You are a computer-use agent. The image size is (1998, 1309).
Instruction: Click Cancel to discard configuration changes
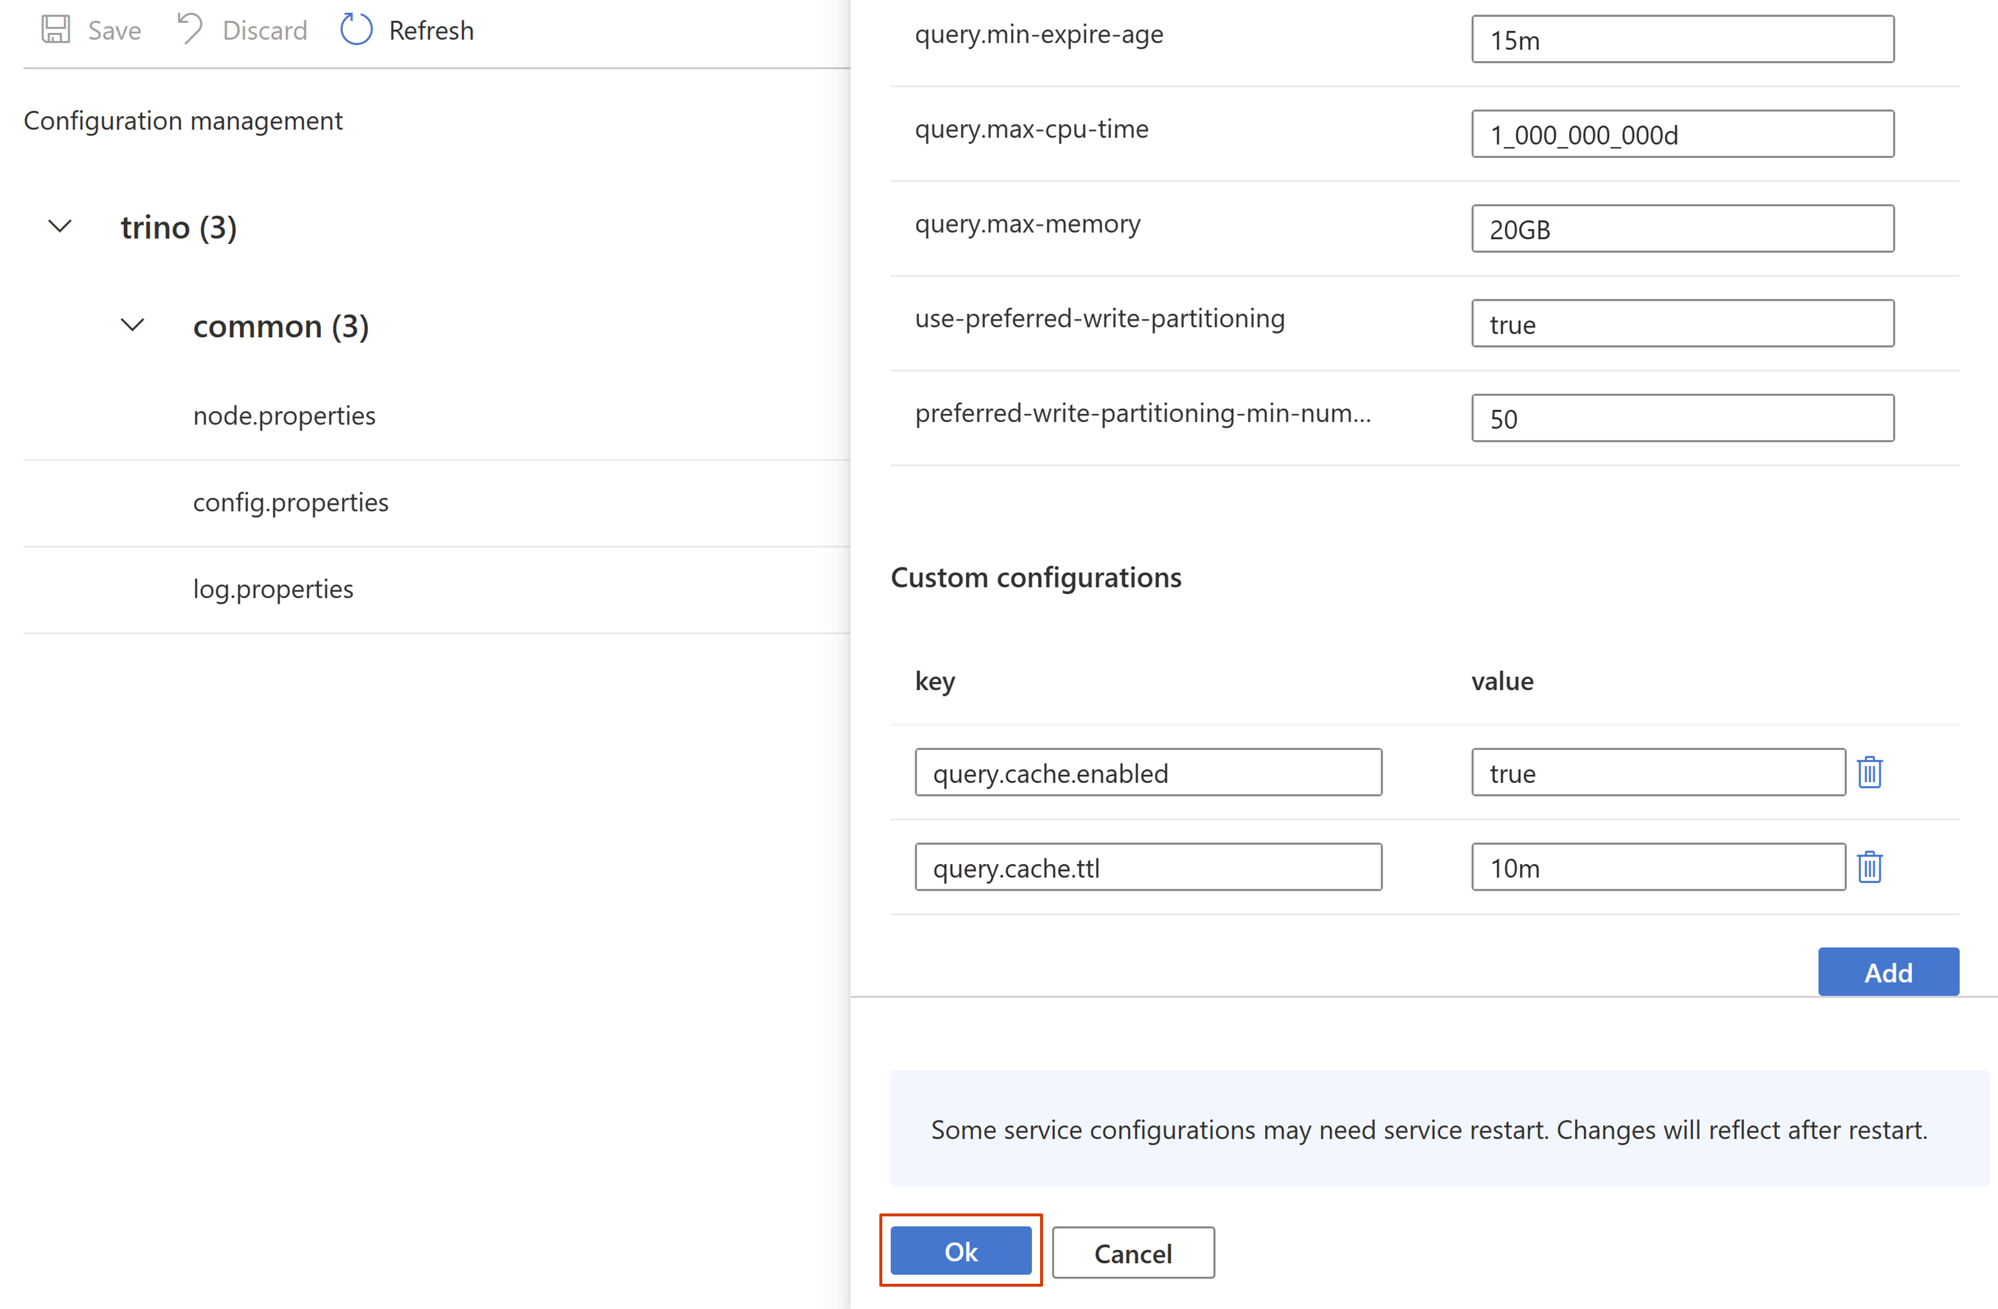tap(1134, 1250)
